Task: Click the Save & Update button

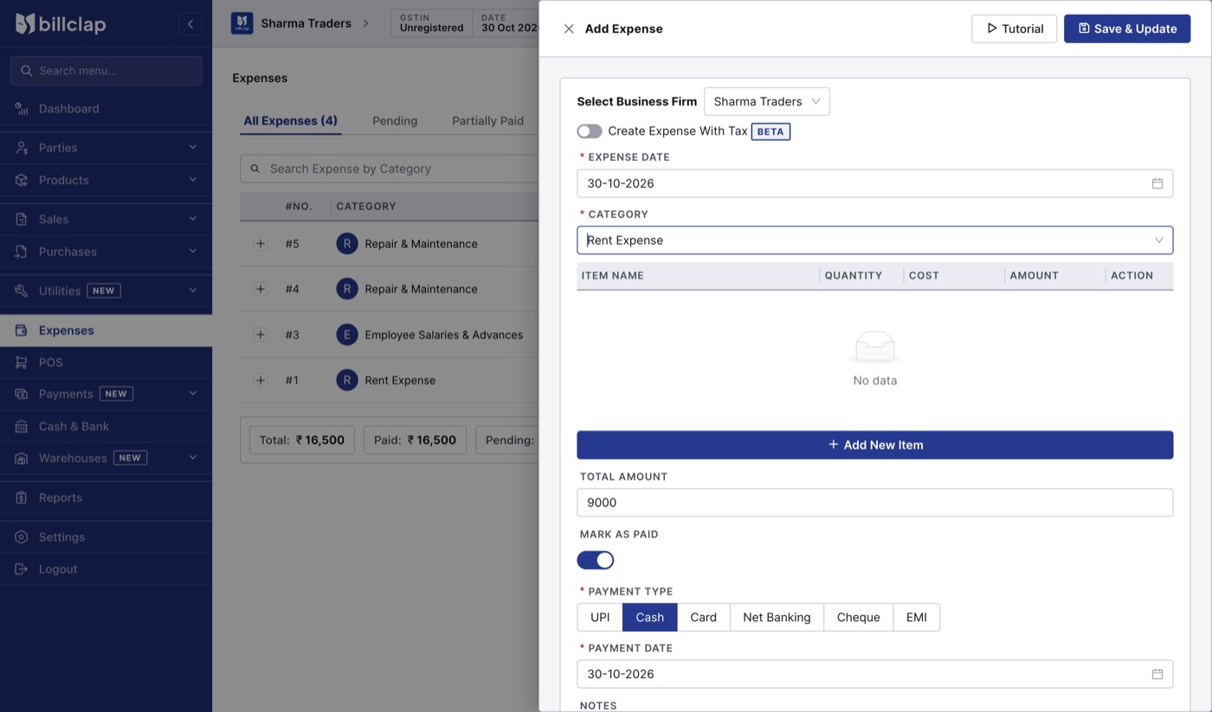Action: 1127,29
